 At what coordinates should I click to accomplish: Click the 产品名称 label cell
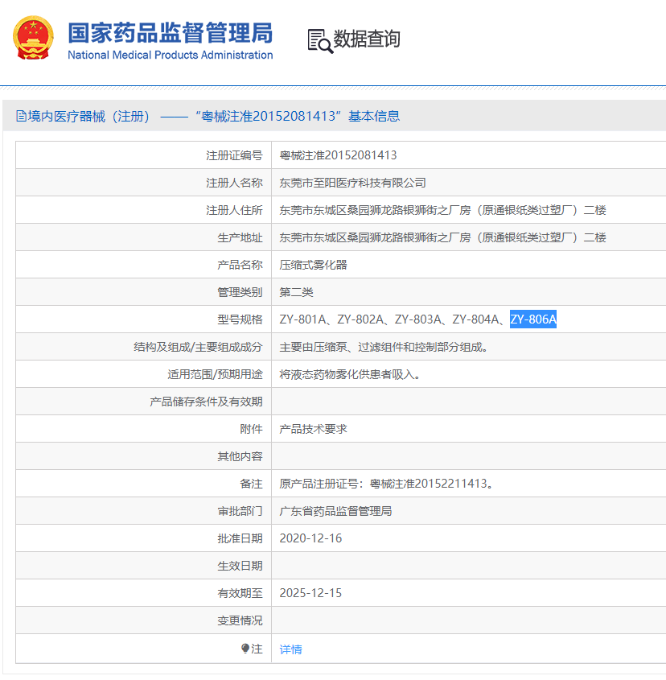tap(143, 265)
